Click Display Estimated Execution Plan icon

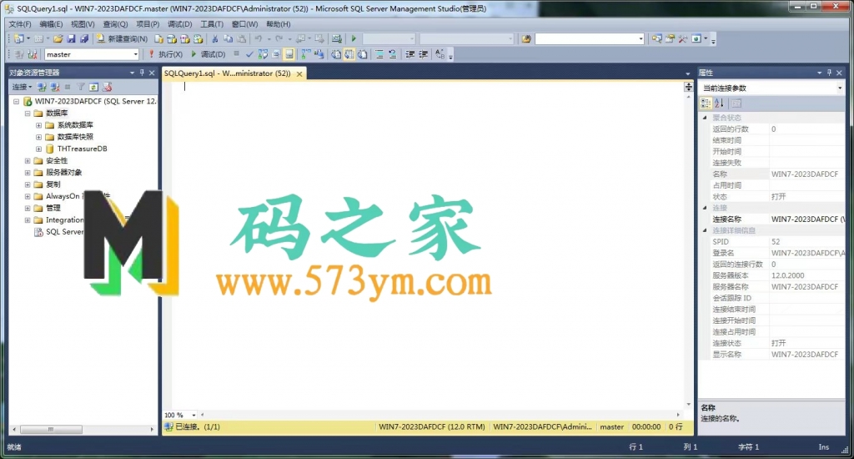(x=263, y=54)
